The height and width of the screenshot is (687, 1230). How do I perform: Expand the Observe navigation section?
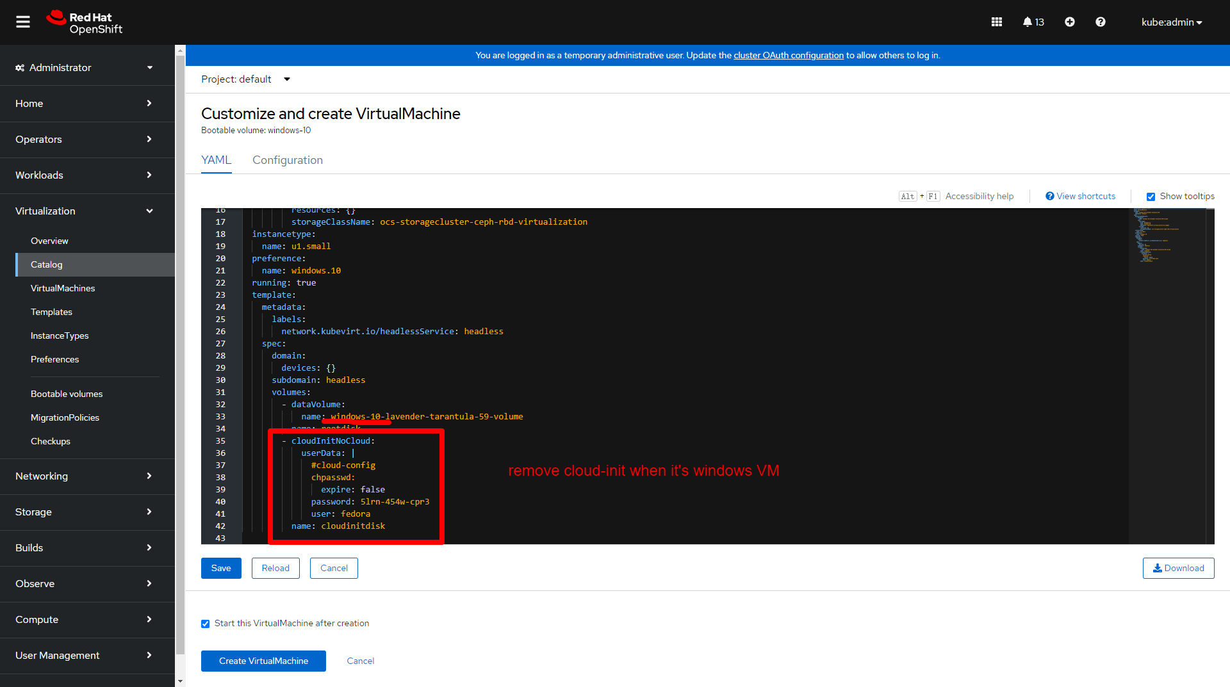tap(87, 583)
